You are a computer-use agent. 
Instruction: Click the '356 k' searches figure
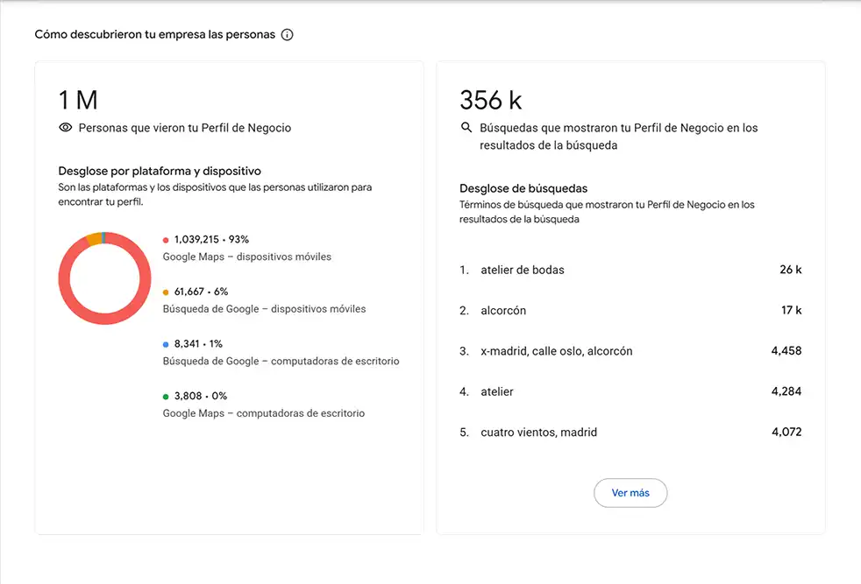(x=490, y=101)
